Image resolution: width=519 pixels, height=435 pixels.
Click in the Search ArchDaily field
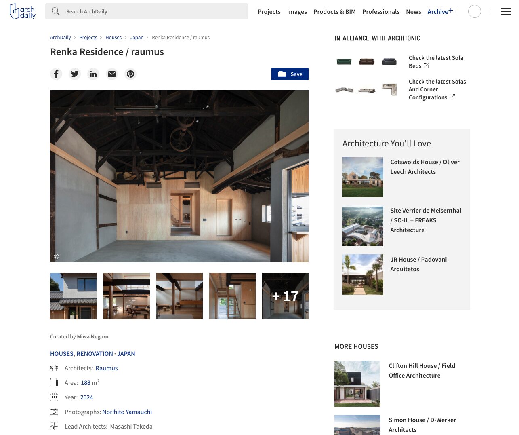coord(153,11)
